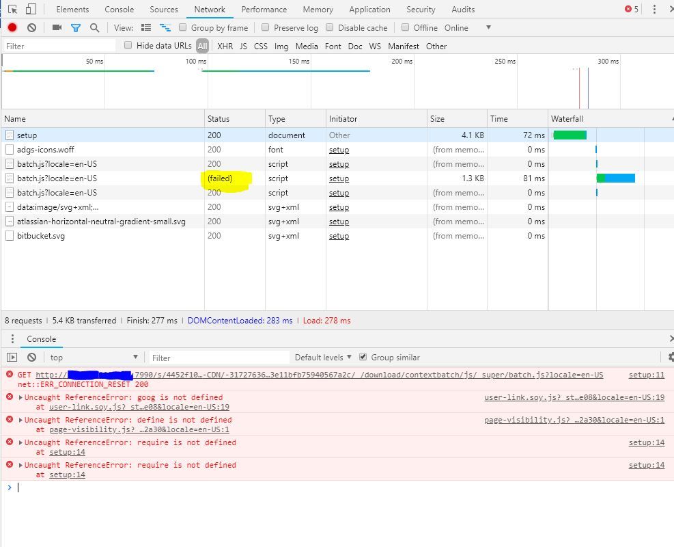The height and width of the screenshot is (547, 674).
Task: Switch to the Elements tab
Action: [72, 10]
